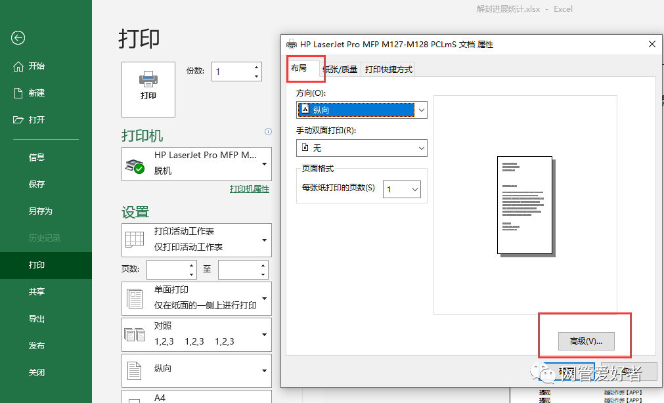Open the HP LaserJet printer selection dropdown
This screenshot has width=664, height=403.
pyautogui.click(x=196, y=164)
